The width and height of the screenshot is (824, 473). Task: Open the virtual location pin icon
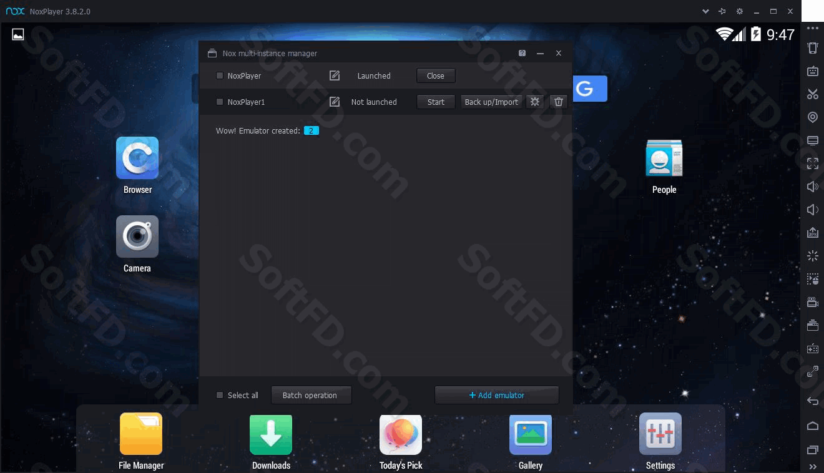click(x=812, y=117)
